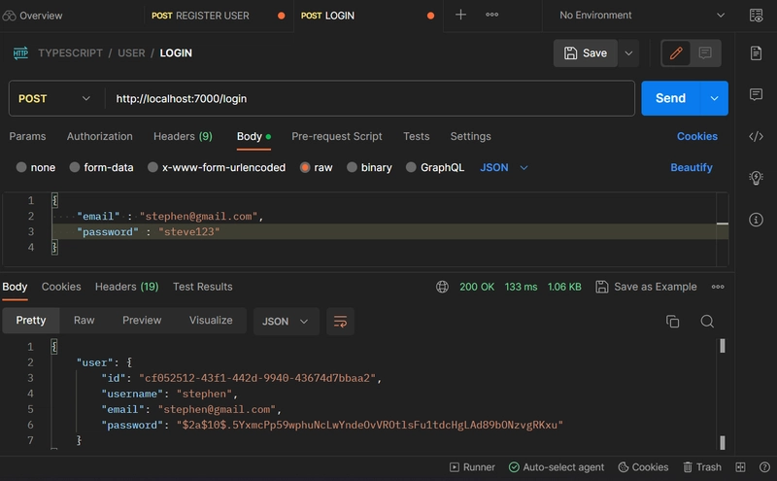Toggle response line wrap icon
The height and width of the screenshot is (481, 777).
pyautogui.click(x=341, y=322)
